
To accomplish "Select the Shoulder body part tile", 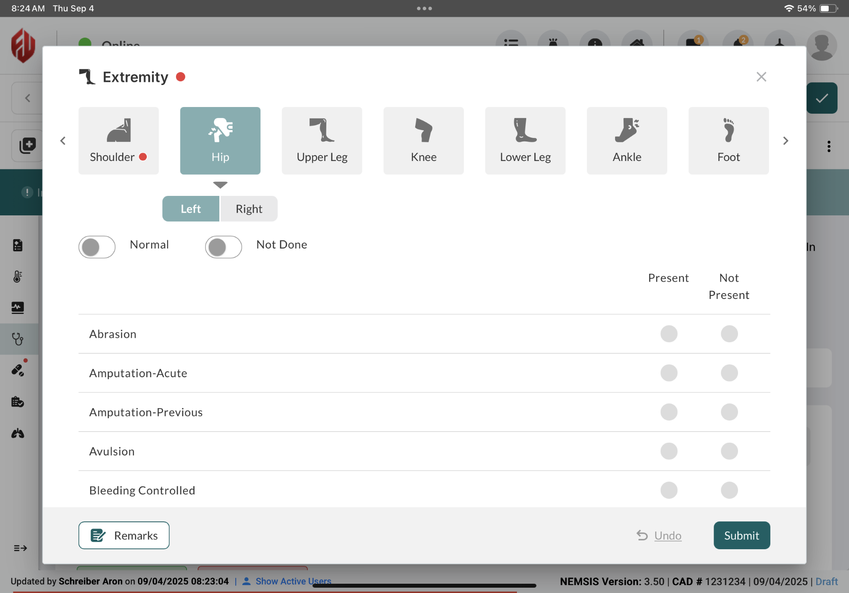I will point(119,141).
